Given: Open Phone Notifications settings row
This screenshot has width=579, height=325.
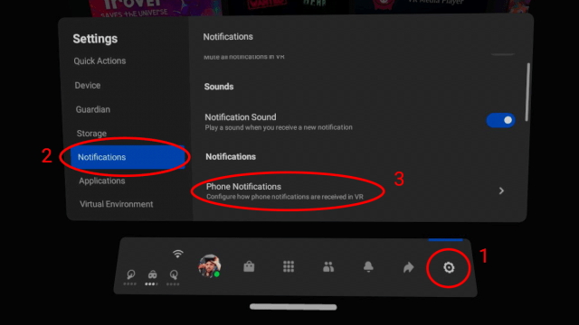Looking at the screenshot, I should [354, 191].
